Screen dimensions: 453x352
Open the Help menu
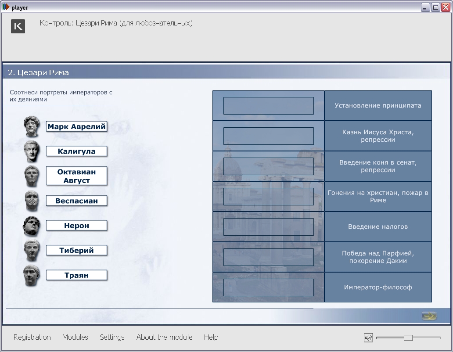[x=211, y=337]
